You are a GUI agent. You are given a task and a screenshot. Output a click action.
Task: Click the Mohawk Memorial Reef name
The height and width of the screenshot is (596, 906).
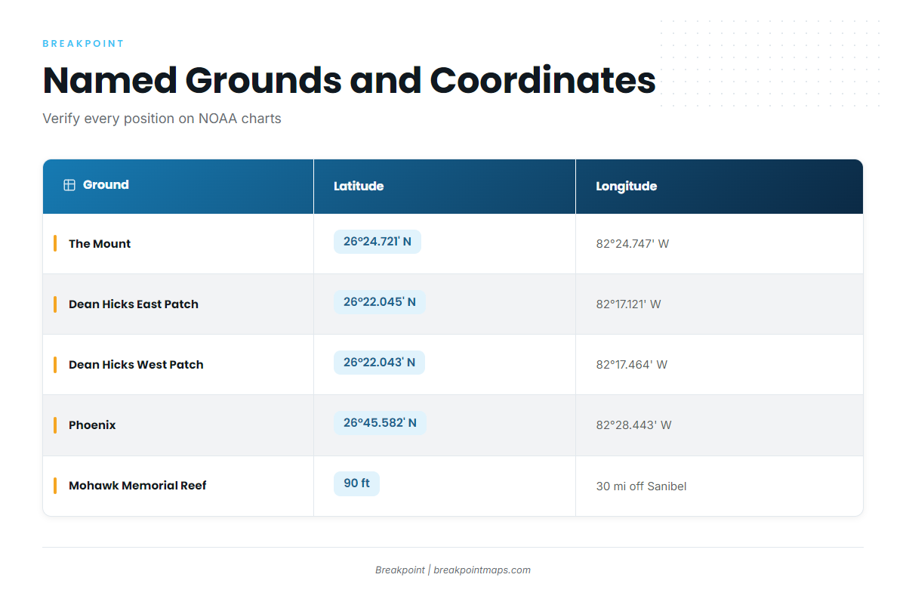137,486
